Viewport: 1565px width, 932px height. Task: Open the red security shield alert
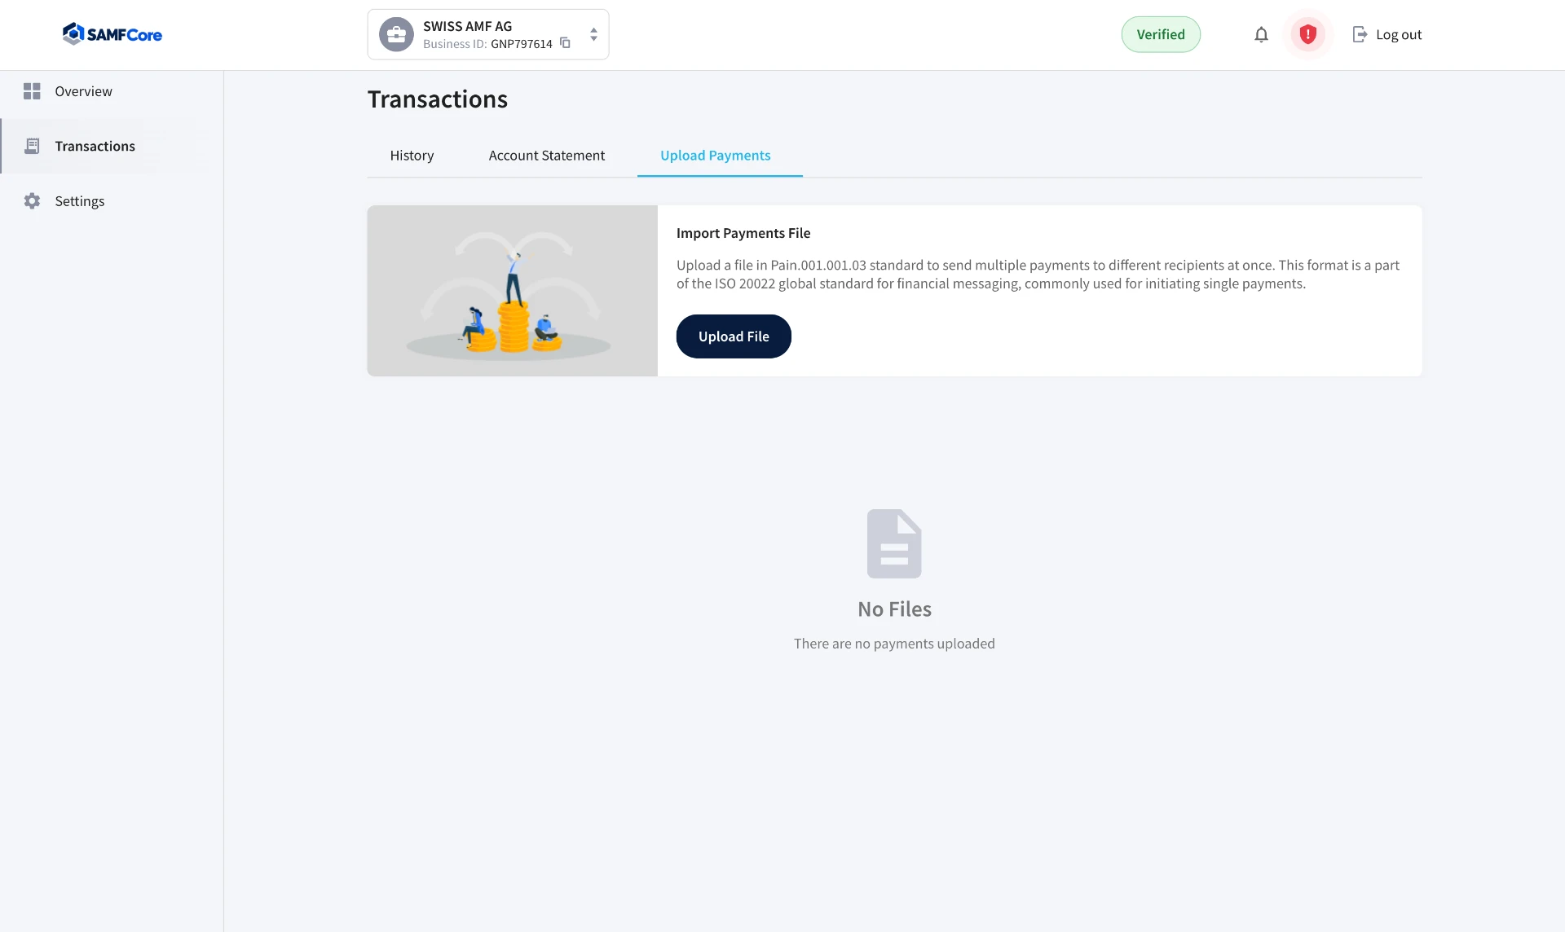(1307, 34)
